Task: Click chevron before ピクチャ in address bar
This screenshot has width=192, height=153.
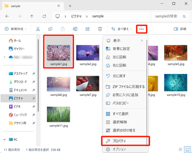Action: pos(65,16)
